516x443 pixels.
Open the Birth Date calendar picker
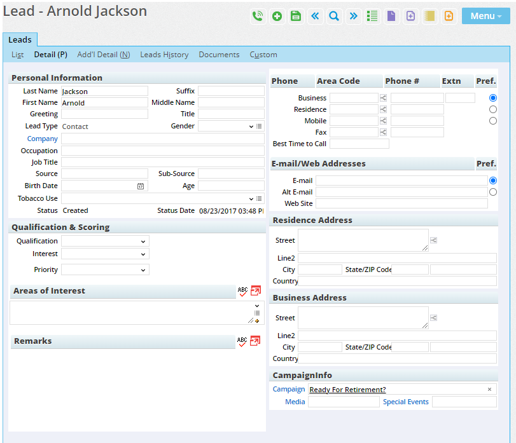pos(141,186)
